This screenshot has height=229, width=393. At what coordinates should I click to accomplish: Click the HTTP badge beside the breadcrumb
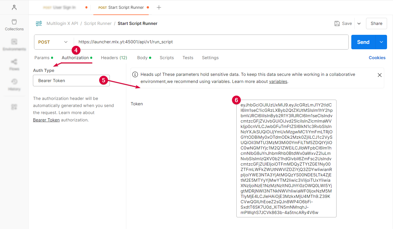(39, 23)
